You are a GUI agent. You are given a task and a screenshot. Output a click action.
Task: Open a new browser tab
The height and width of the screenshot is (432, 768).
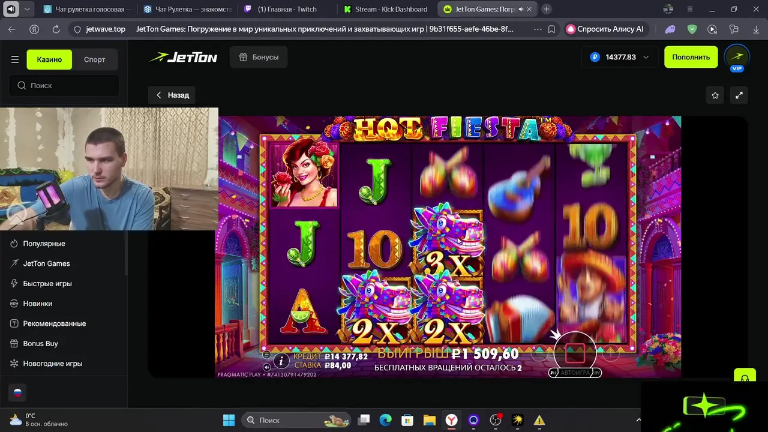click(x=547, y=9)
